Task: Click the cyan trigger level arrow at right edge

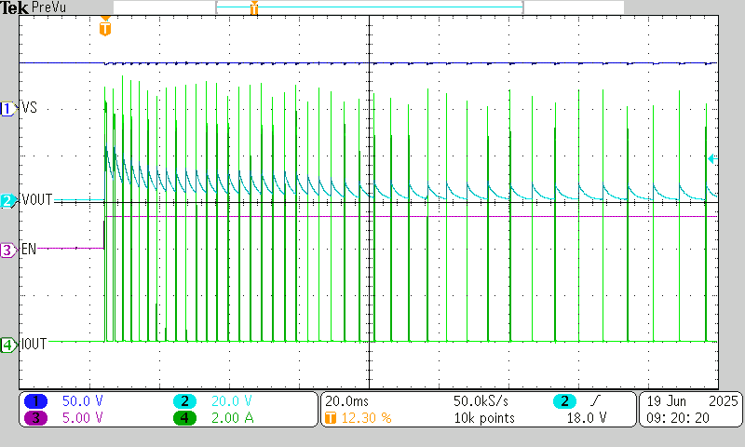Action: point(711,159)
